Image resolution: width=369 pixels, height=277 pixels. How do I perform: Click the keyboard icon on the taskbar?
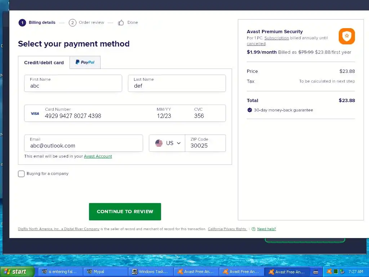click(316, 272)
